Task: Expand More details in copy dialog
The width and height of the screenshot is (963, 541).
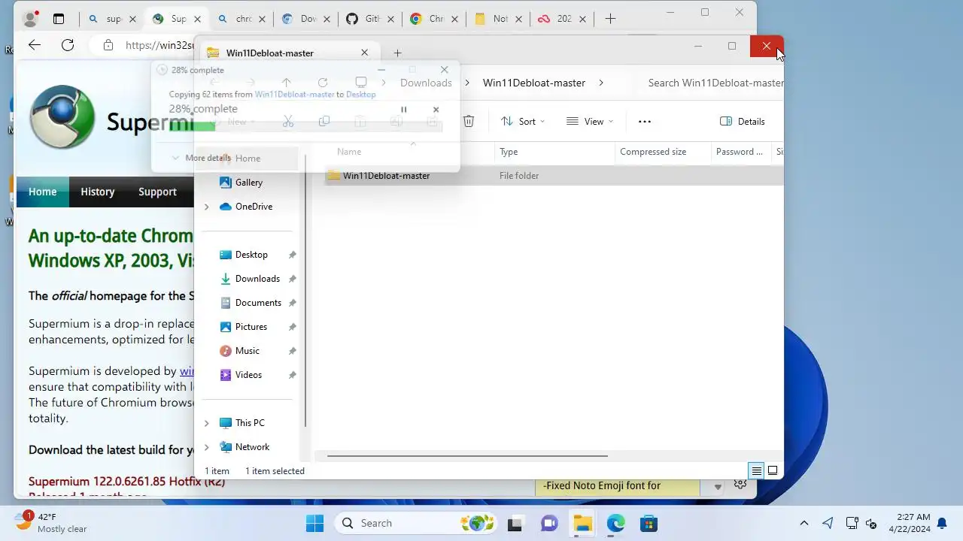Action: coord(201,158)
